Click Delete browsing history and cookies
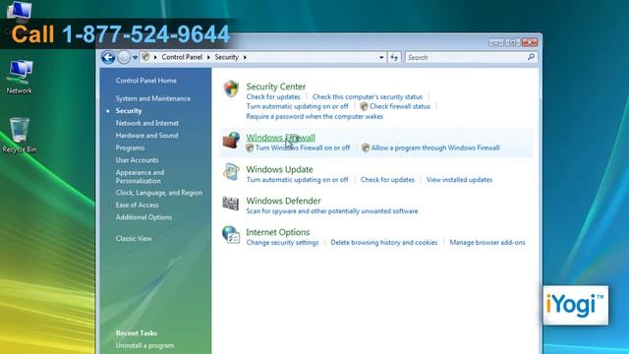This screenshot has width=629, height=354. coord(384,243)
